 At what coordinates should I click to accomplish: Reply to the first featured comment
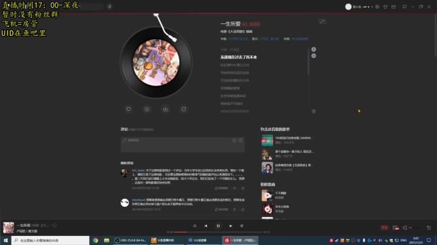(243, 188)
